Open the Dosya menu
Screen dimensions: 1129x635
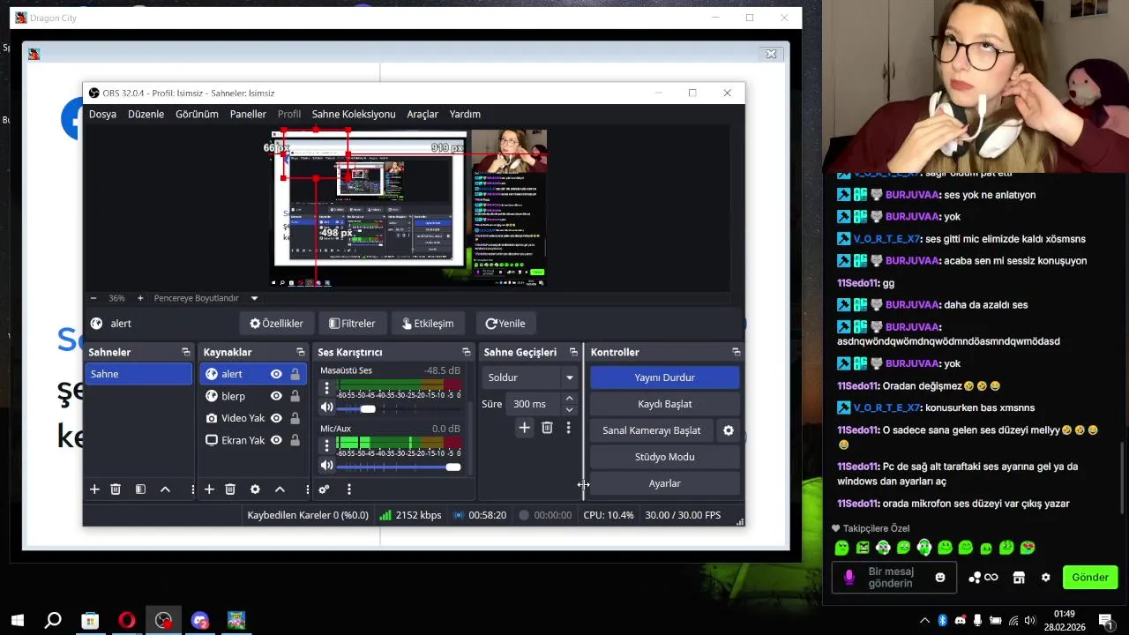(x=102, y=114)
